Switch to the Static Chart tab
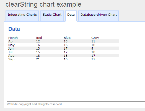The image size is (145, 111). (52, 16)
